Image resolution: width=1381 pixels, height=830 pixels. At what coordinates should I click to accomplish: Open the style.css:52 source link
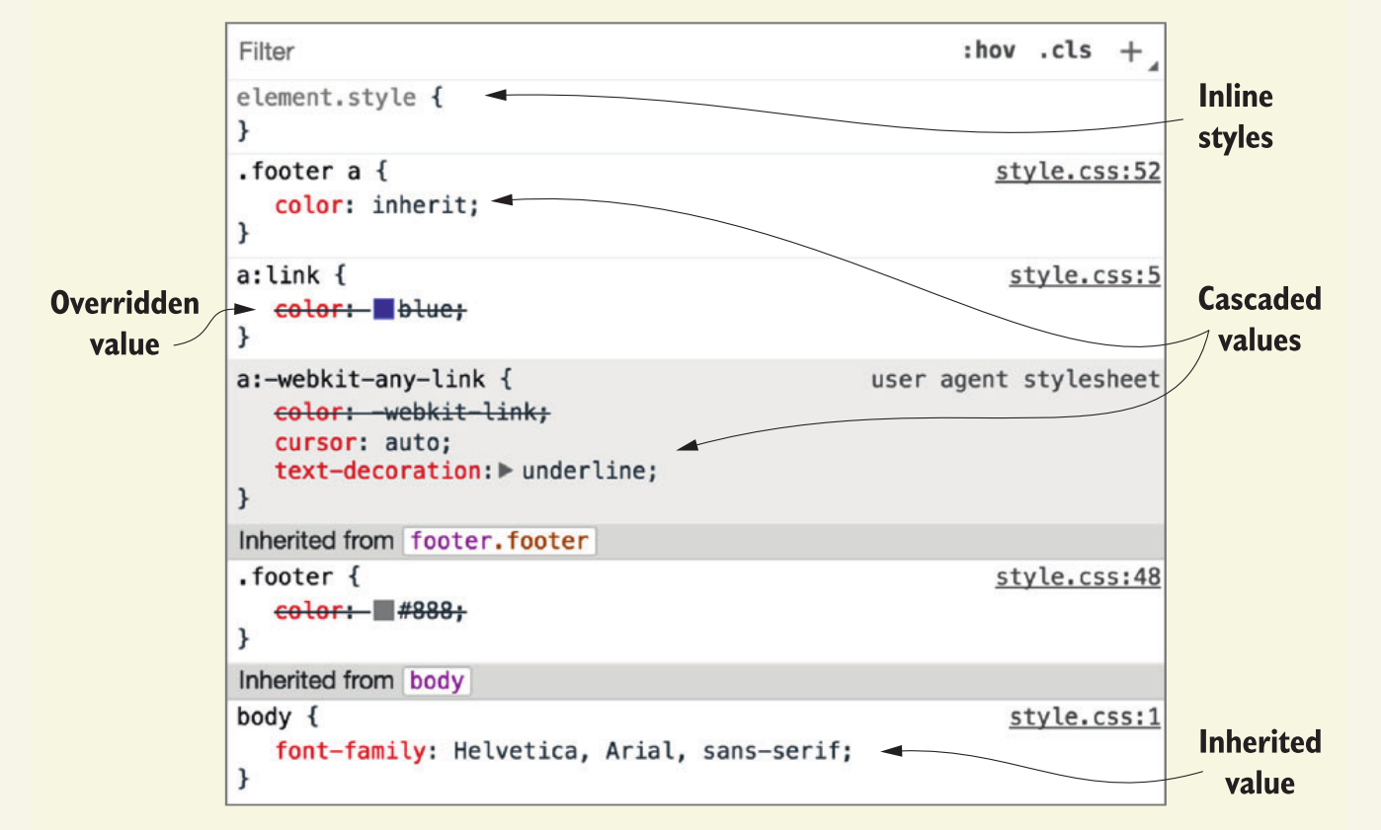pyautogui.click(x=1078, y=172)
